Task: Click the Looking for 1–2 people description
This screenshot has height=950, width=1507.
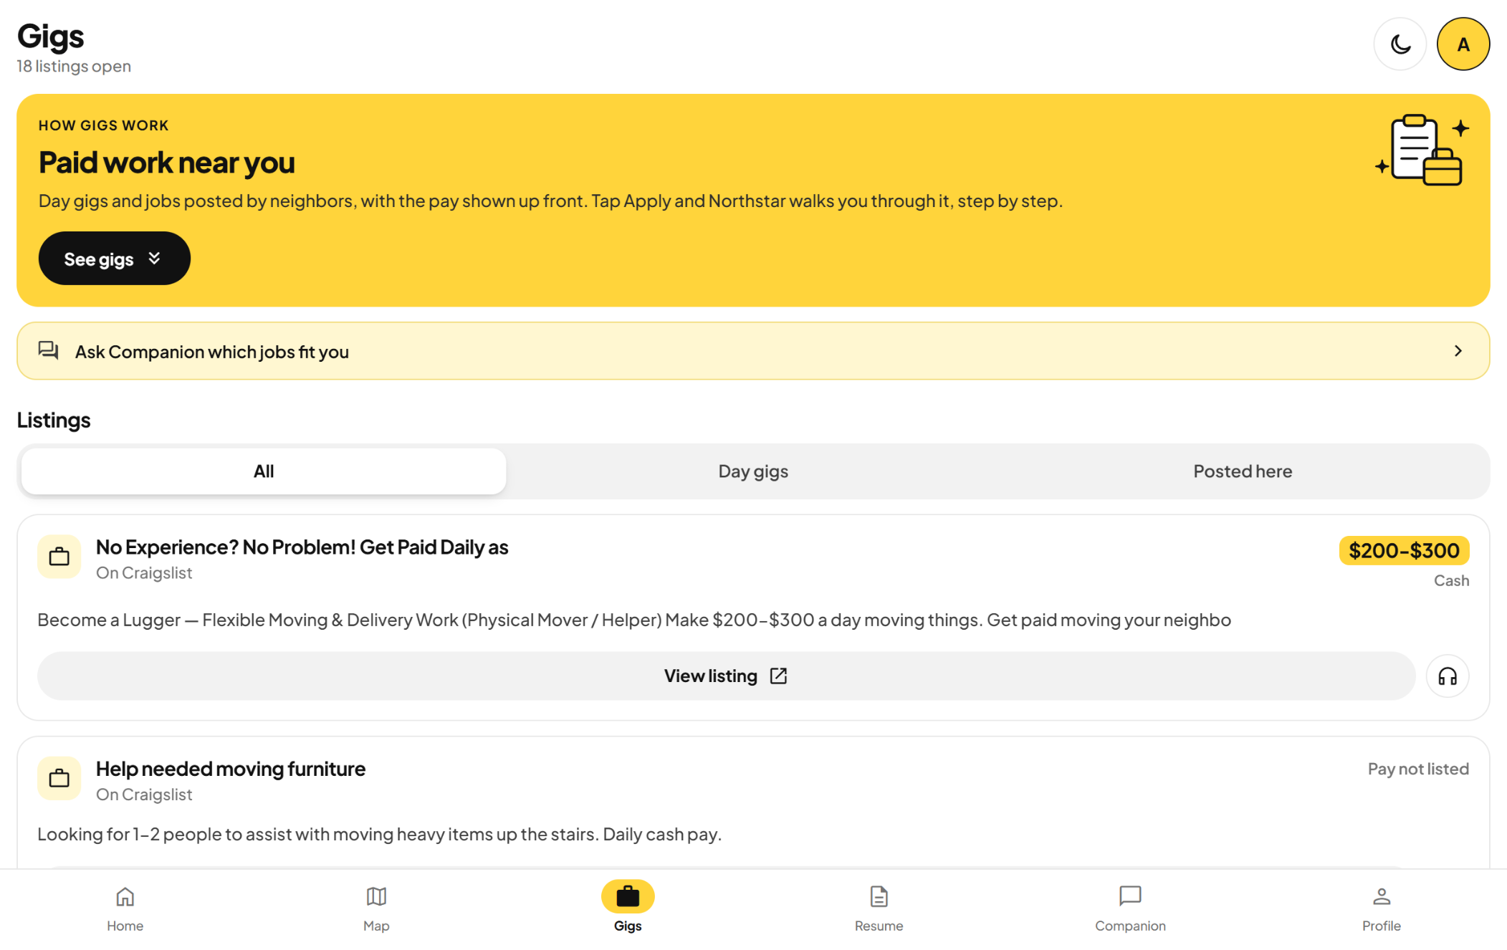Action: click(379, 834)
